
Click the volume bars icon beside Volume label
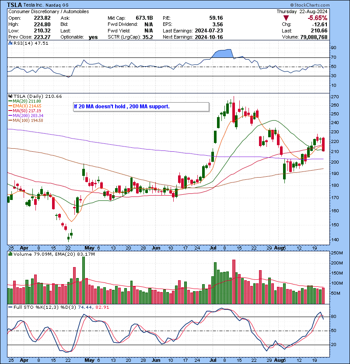click(x=10, y=254)
